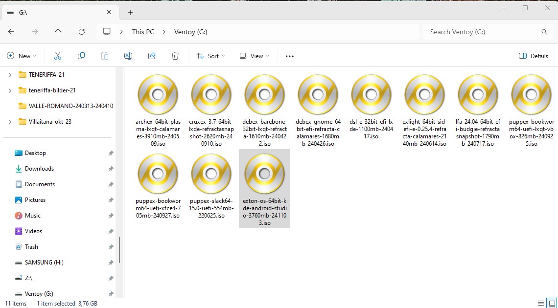The height and width of the screenshot is (308, 558).
Task: Go back with the Back arrow
Action: (11, 32)
